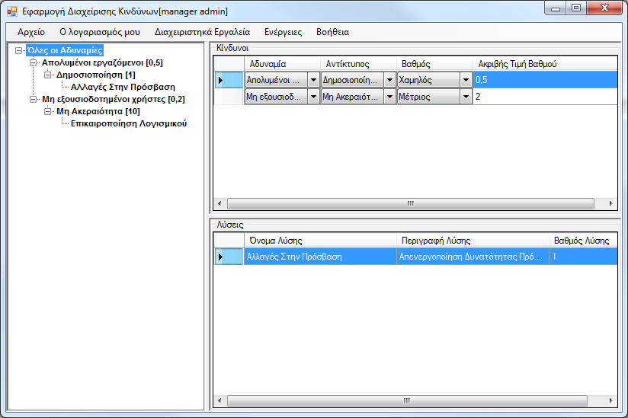628x418 pixels.
Task: Click row selector of the Χαμηλός risk row
Action: 229,80
